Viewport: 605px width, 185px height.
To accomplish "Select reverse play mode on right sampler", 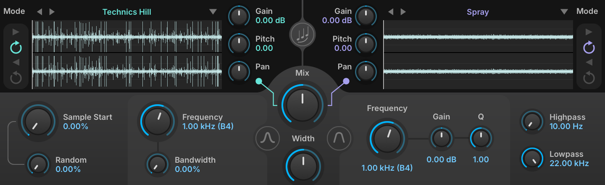I will (x=589, y=63).
